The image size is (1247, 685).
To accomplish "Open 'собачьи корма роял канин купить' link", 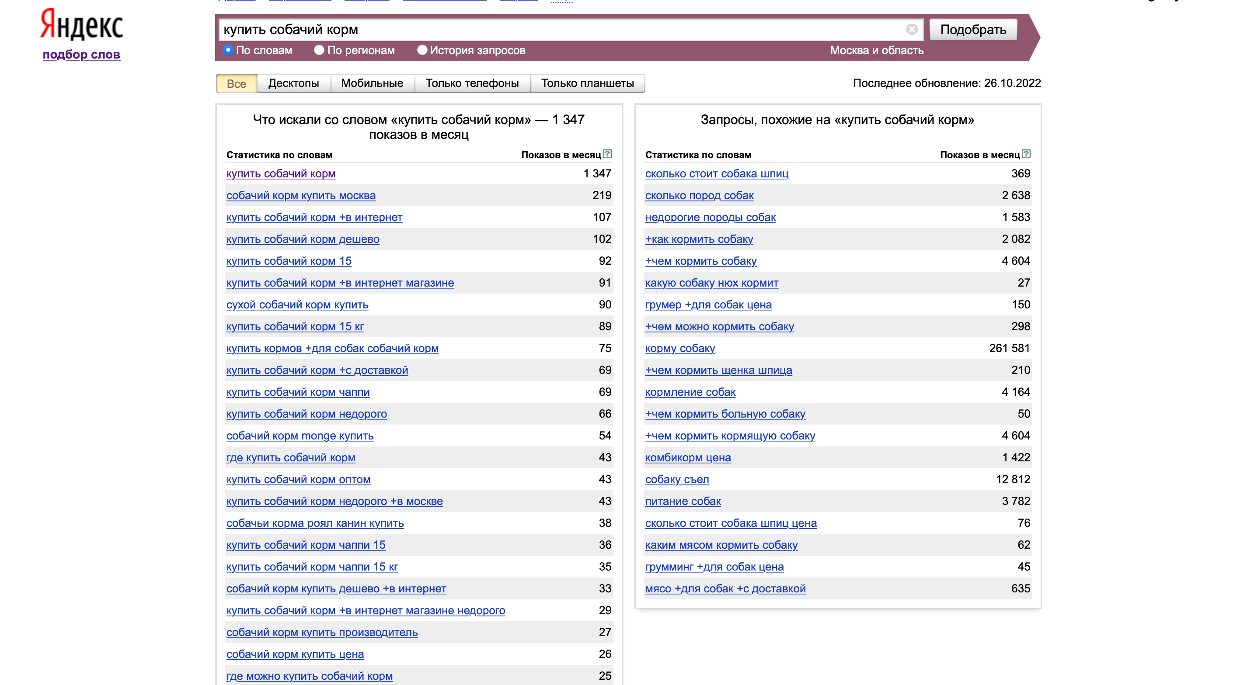I will pos(315,523).
